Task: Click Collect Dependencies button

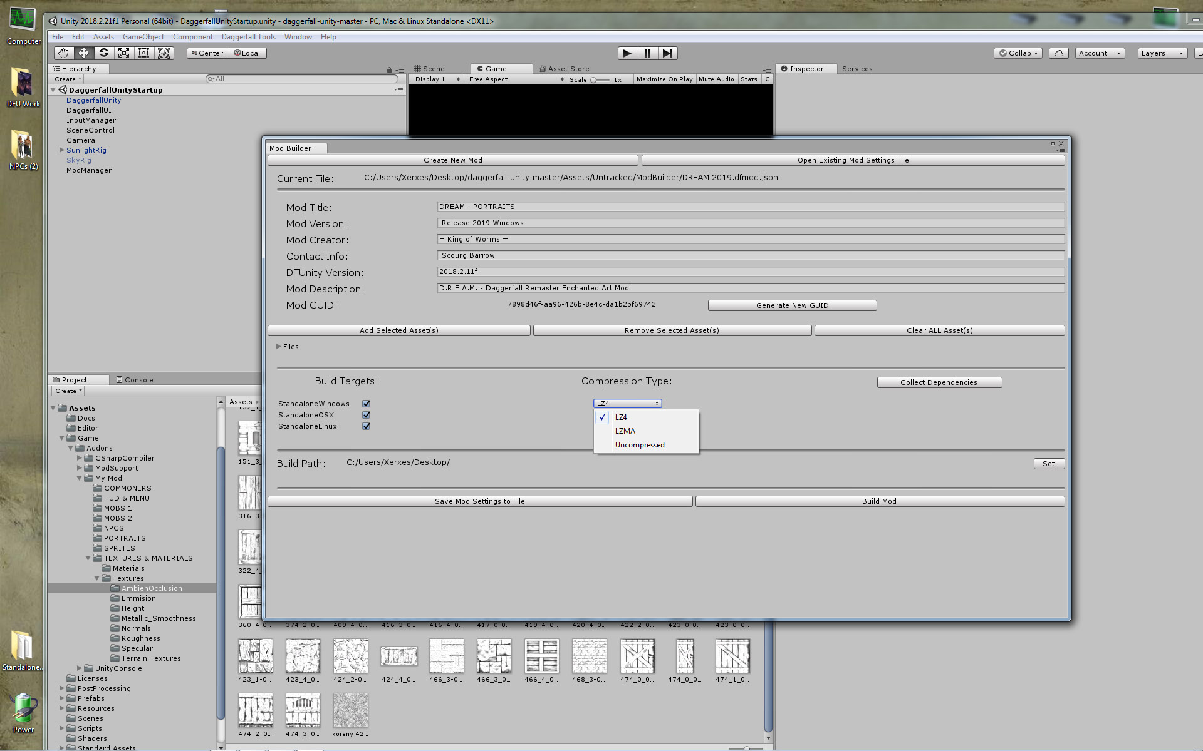Action: 939,382
